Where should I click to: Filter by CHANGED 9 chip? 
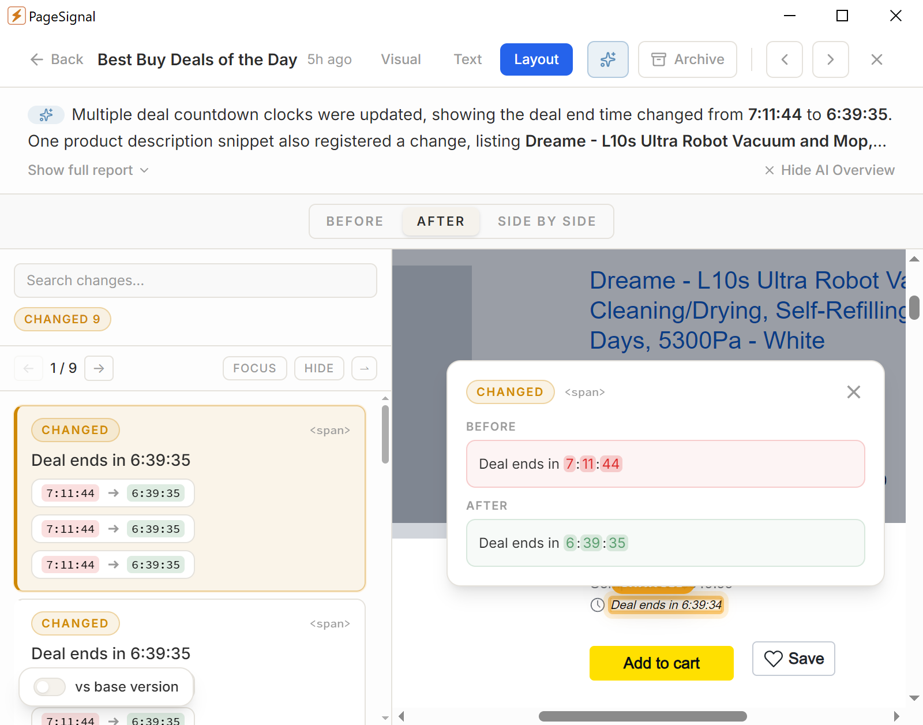pos(62,319)
